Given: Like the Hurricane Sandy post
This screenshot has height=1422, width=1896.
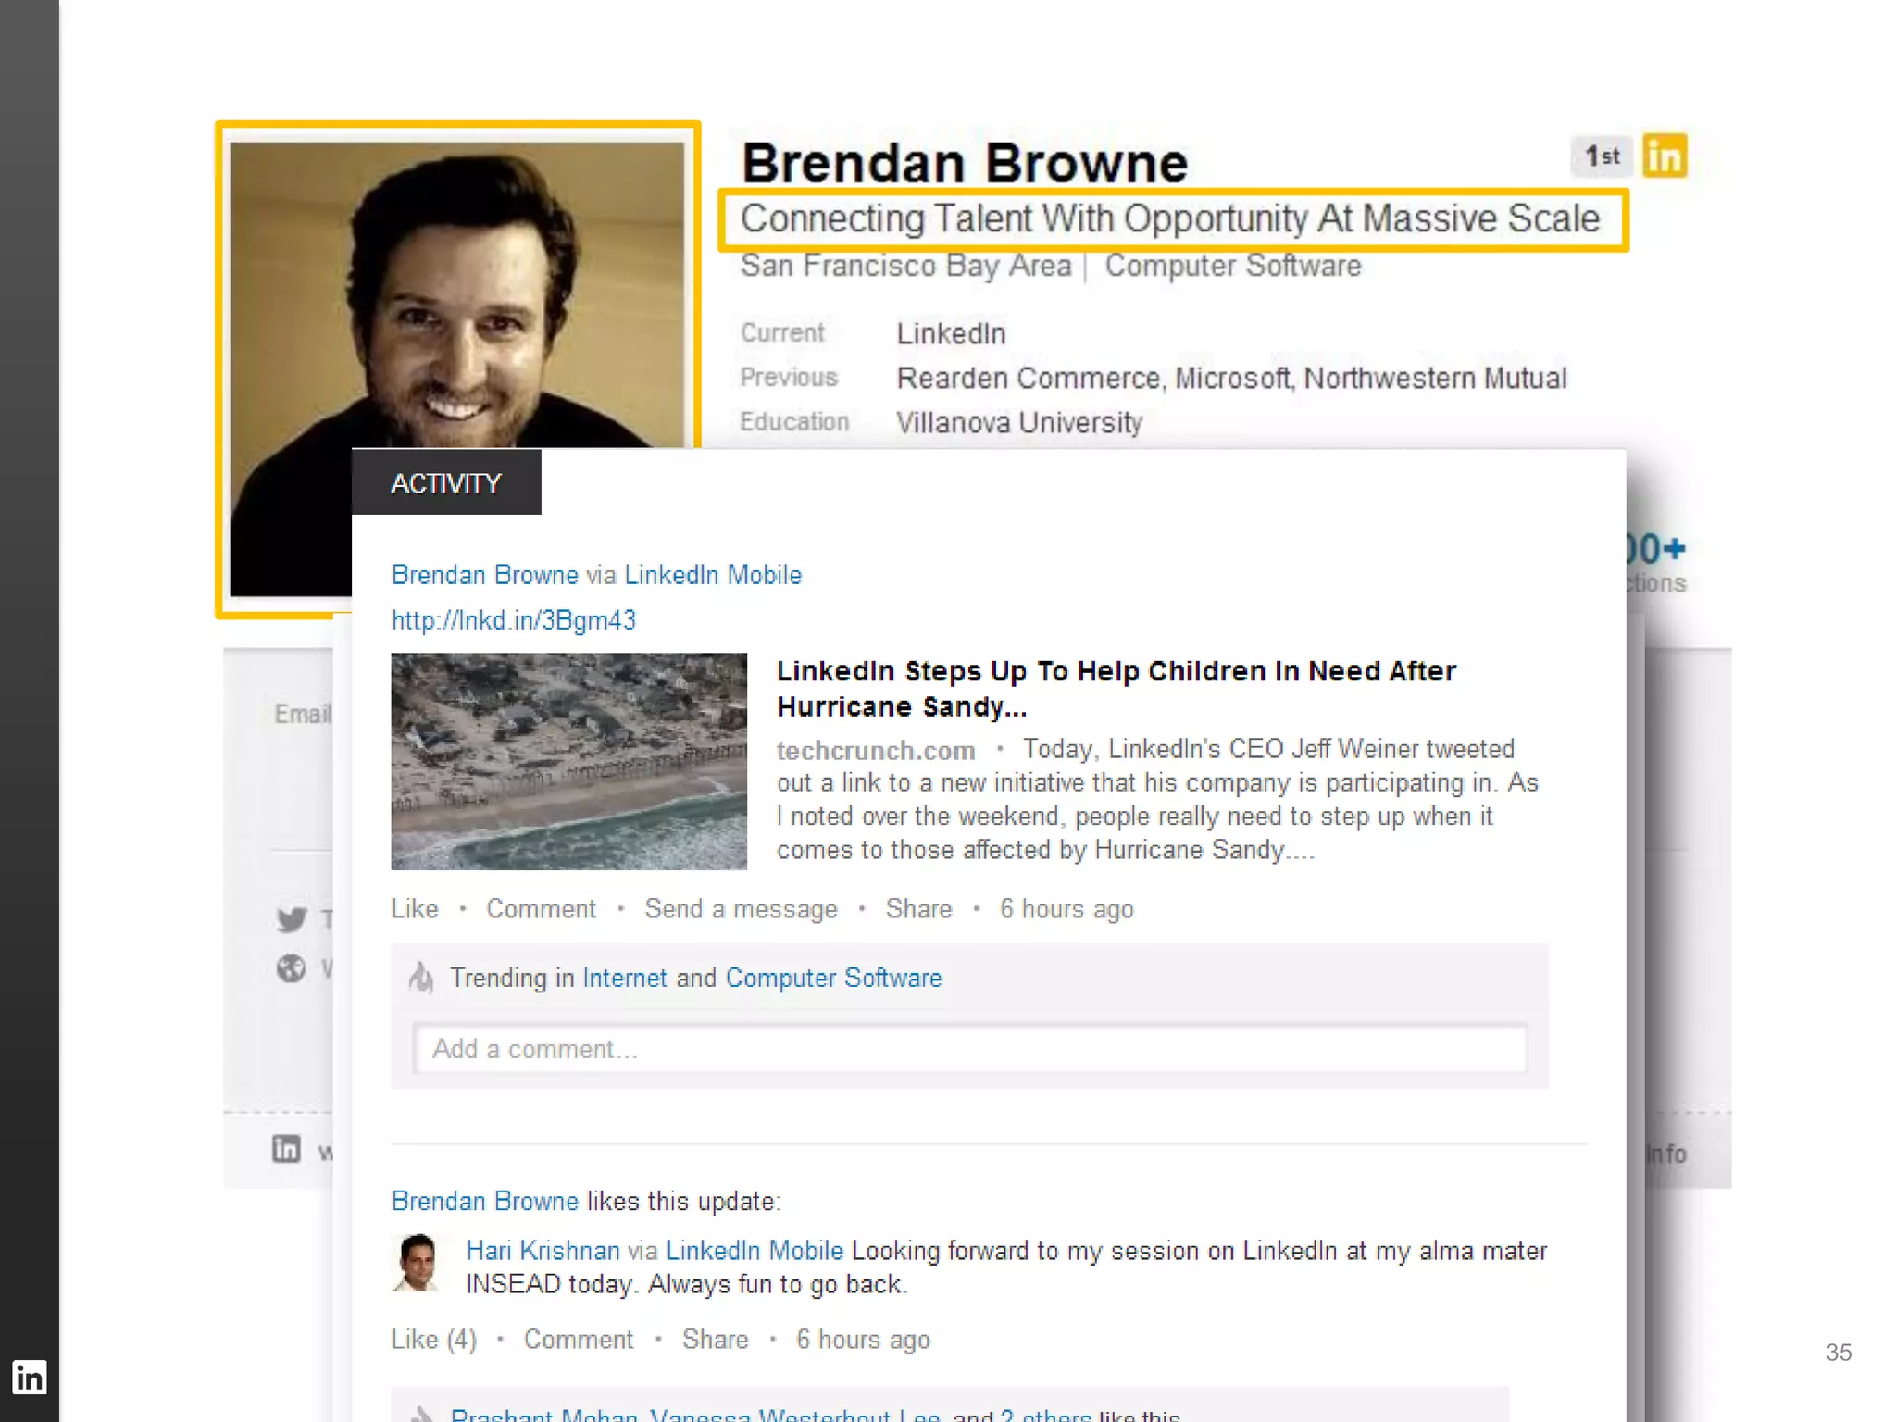Looking at the screenshot, I should coord(414,909).
